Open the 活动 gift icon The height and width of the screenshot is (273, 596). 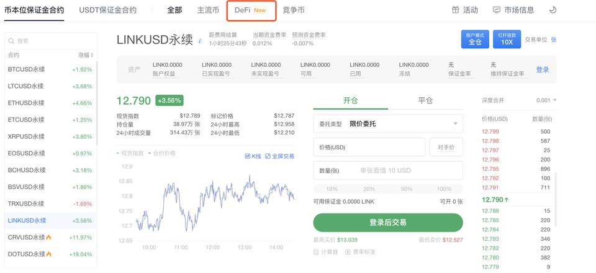[455, 11]
